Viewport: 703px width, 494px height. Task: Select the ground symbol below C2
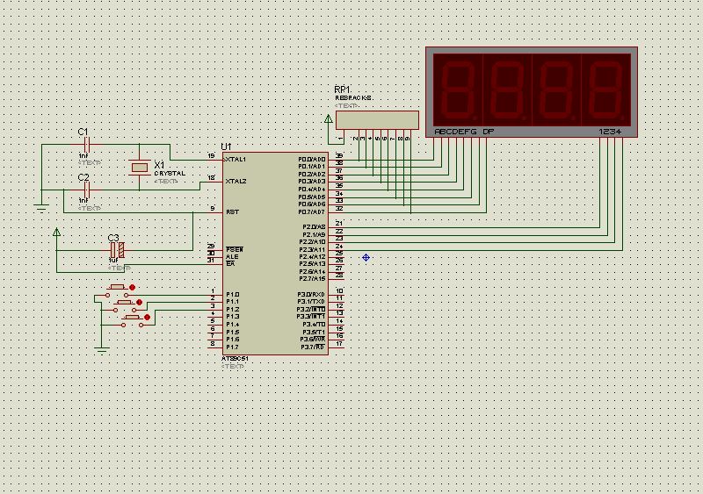(x=41, y=208)
